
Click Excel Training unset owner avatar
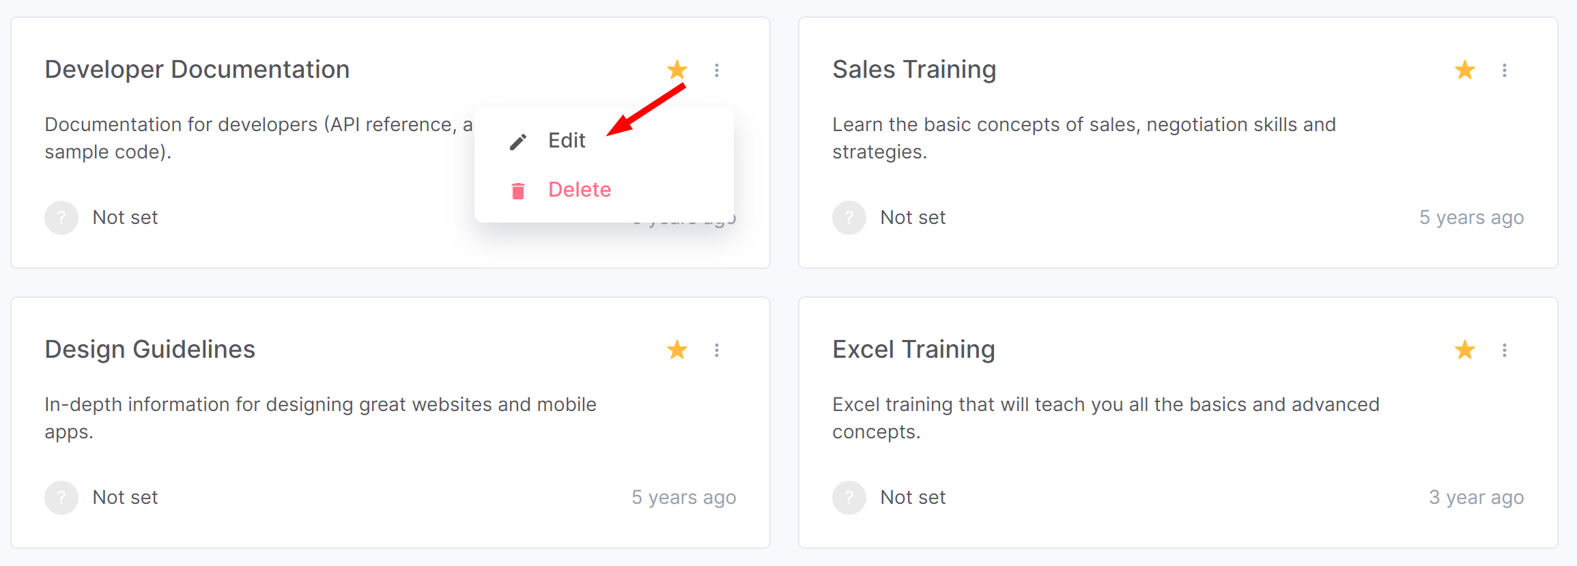pyautogui.click(x=849, y=498)
